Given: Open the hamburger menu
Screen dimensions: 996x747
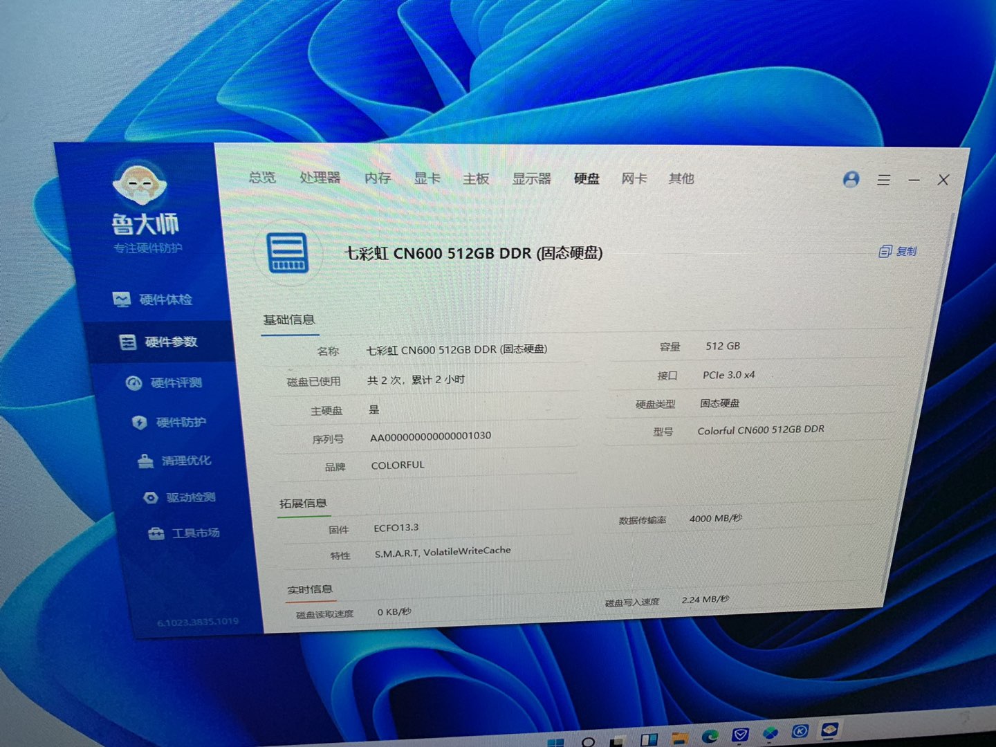Looking at the screenshot, I should 883,180.
